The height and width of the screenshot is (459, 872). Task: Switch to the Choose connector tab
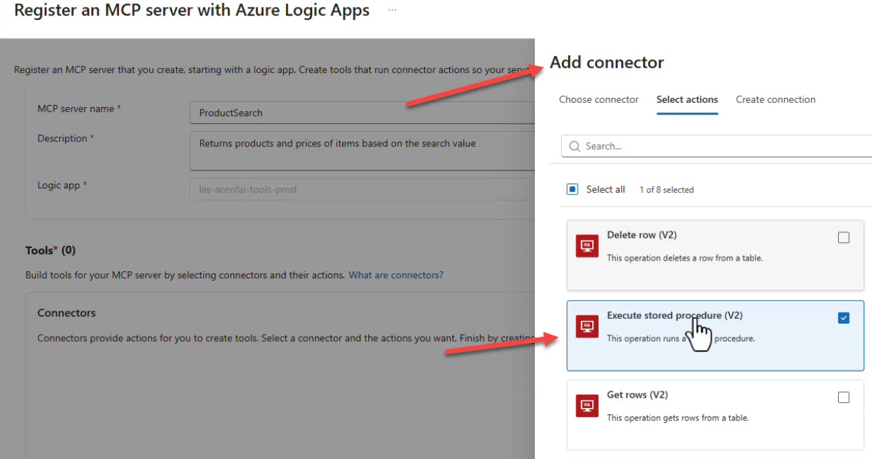point(598,99)
